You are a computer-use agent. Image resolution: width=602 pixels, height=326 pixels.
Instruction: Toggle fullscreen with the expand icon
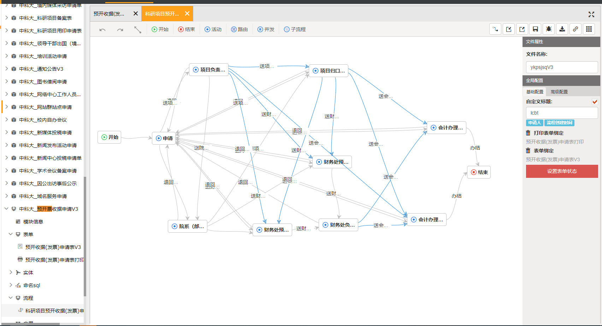click(x=591, y=14)
